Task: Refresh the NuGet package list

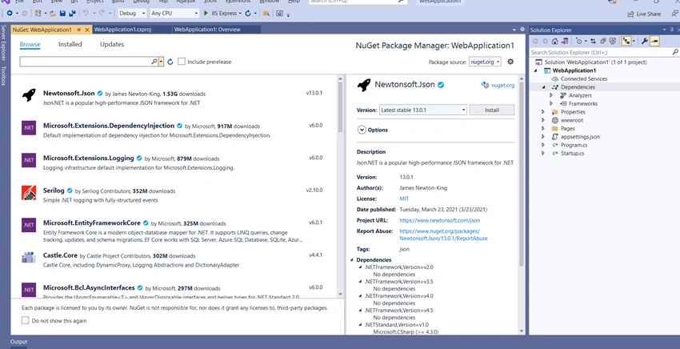Action: click(x=170, y=62)
